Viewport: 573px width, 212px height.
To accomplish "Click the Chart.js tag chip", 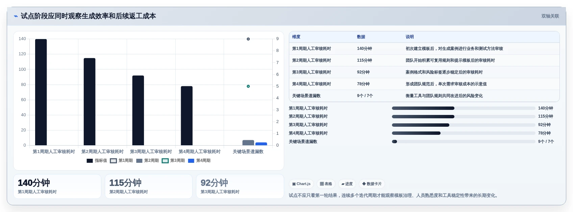I will pos(301,184).
